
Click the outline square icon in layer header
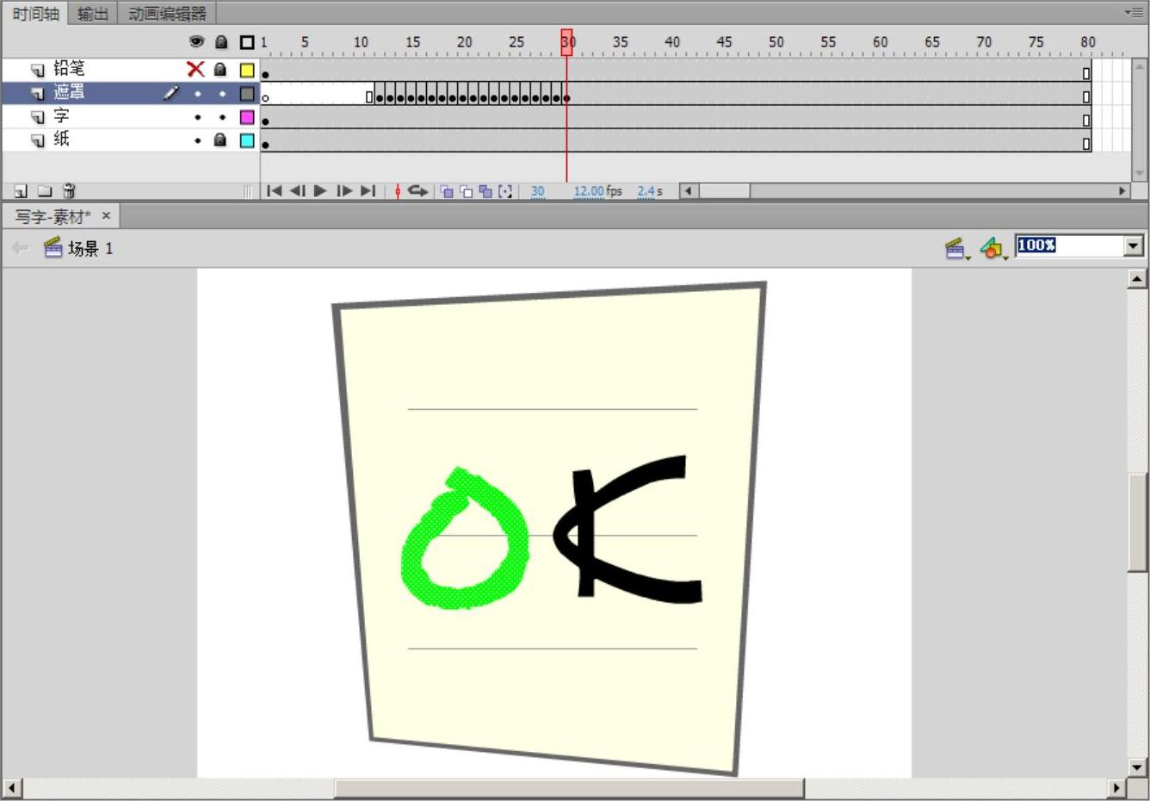(x=247, y=42)
